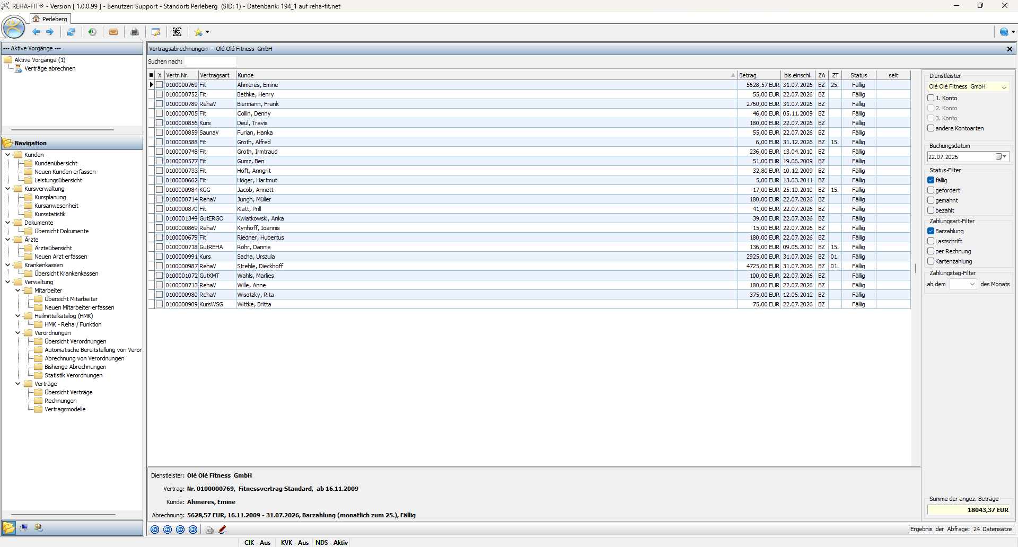The width and height of the screenshot is (1018, 547).
Task: Click the yellow favorites star icon
Action: [x=198, y=32]
